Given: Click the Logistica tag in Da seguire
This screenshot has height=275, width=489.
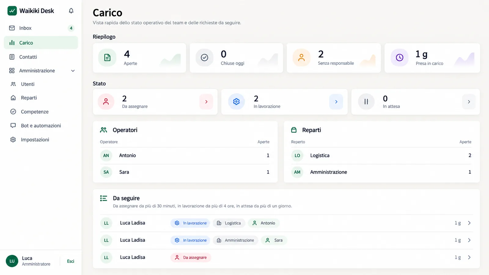Looking at the screenshot, I should tap(229, 223).
